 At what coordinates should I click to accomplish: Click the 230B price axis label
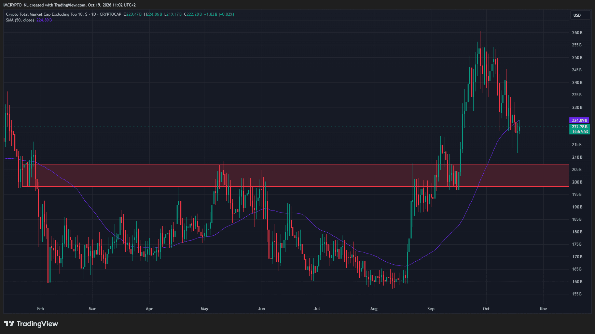(x=577, y=107)
